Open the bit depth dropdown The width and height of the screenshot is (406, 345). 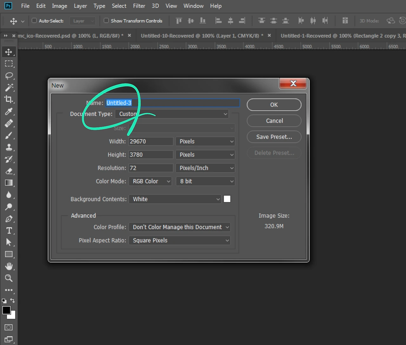206,181
